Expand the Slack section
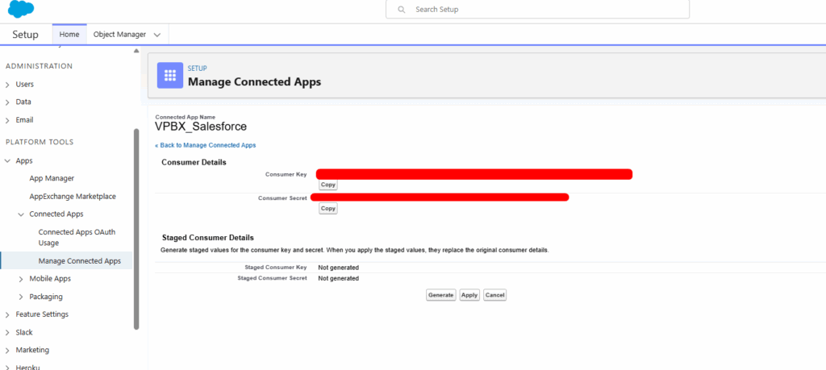This screenshot has height=370, width=826. (7, 333)
